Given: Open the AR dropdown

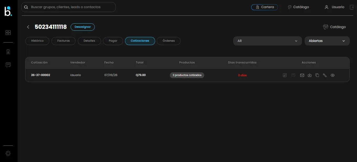Looking at the screenshot, I should [267, 41].
